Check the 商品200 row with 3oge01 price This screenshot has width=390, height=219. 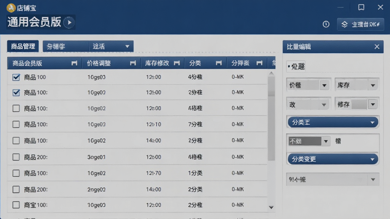click(x=16, y=157)
